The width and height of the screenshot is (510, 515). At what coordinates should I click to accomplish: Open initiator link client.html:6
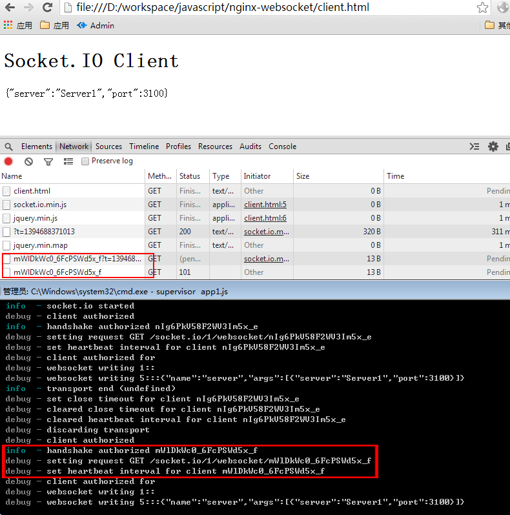click(265, 218)
